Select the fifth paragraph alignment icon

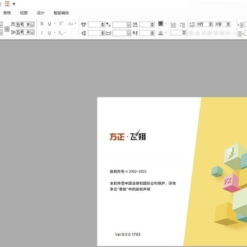click(216, 33)
